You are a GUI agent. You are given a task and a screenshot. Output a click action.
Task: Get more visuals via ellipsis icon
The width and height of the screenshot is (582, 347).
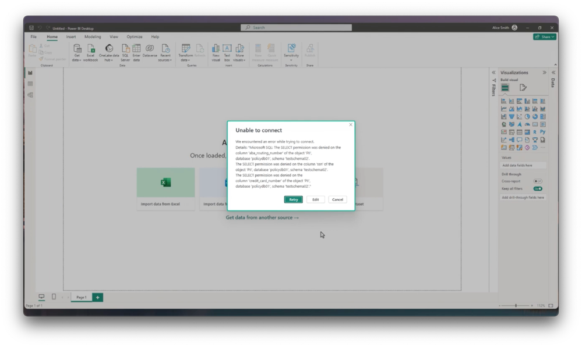542,148
